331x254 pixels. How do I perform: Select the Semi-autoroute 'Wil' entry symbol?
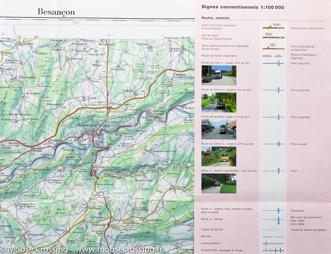(x=273, y=45)
